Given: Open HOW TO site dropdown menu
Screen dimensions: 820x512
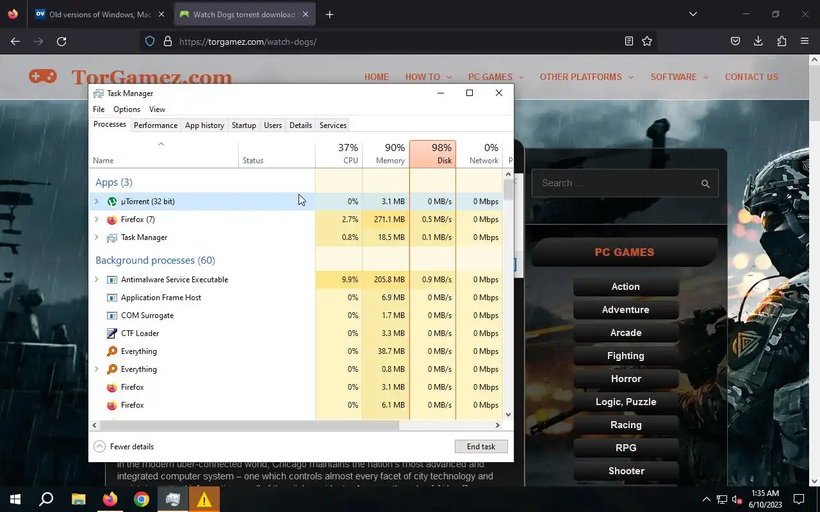Looking at the screenshot, I should (x=428, y=77).
